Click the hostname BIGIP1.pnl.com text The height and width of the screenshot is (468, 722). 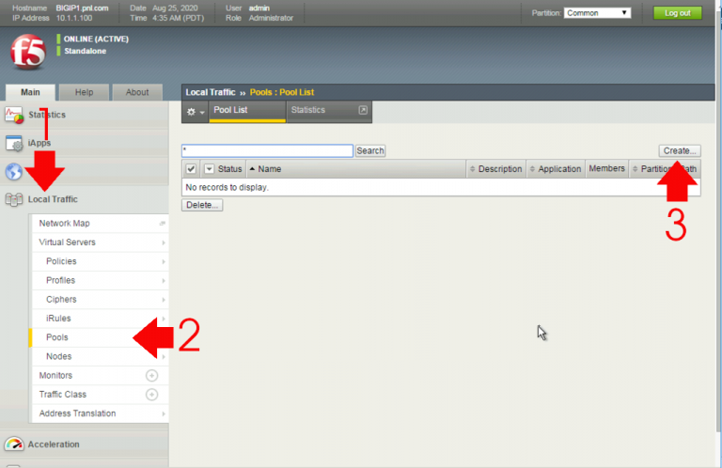click(82, 8)
